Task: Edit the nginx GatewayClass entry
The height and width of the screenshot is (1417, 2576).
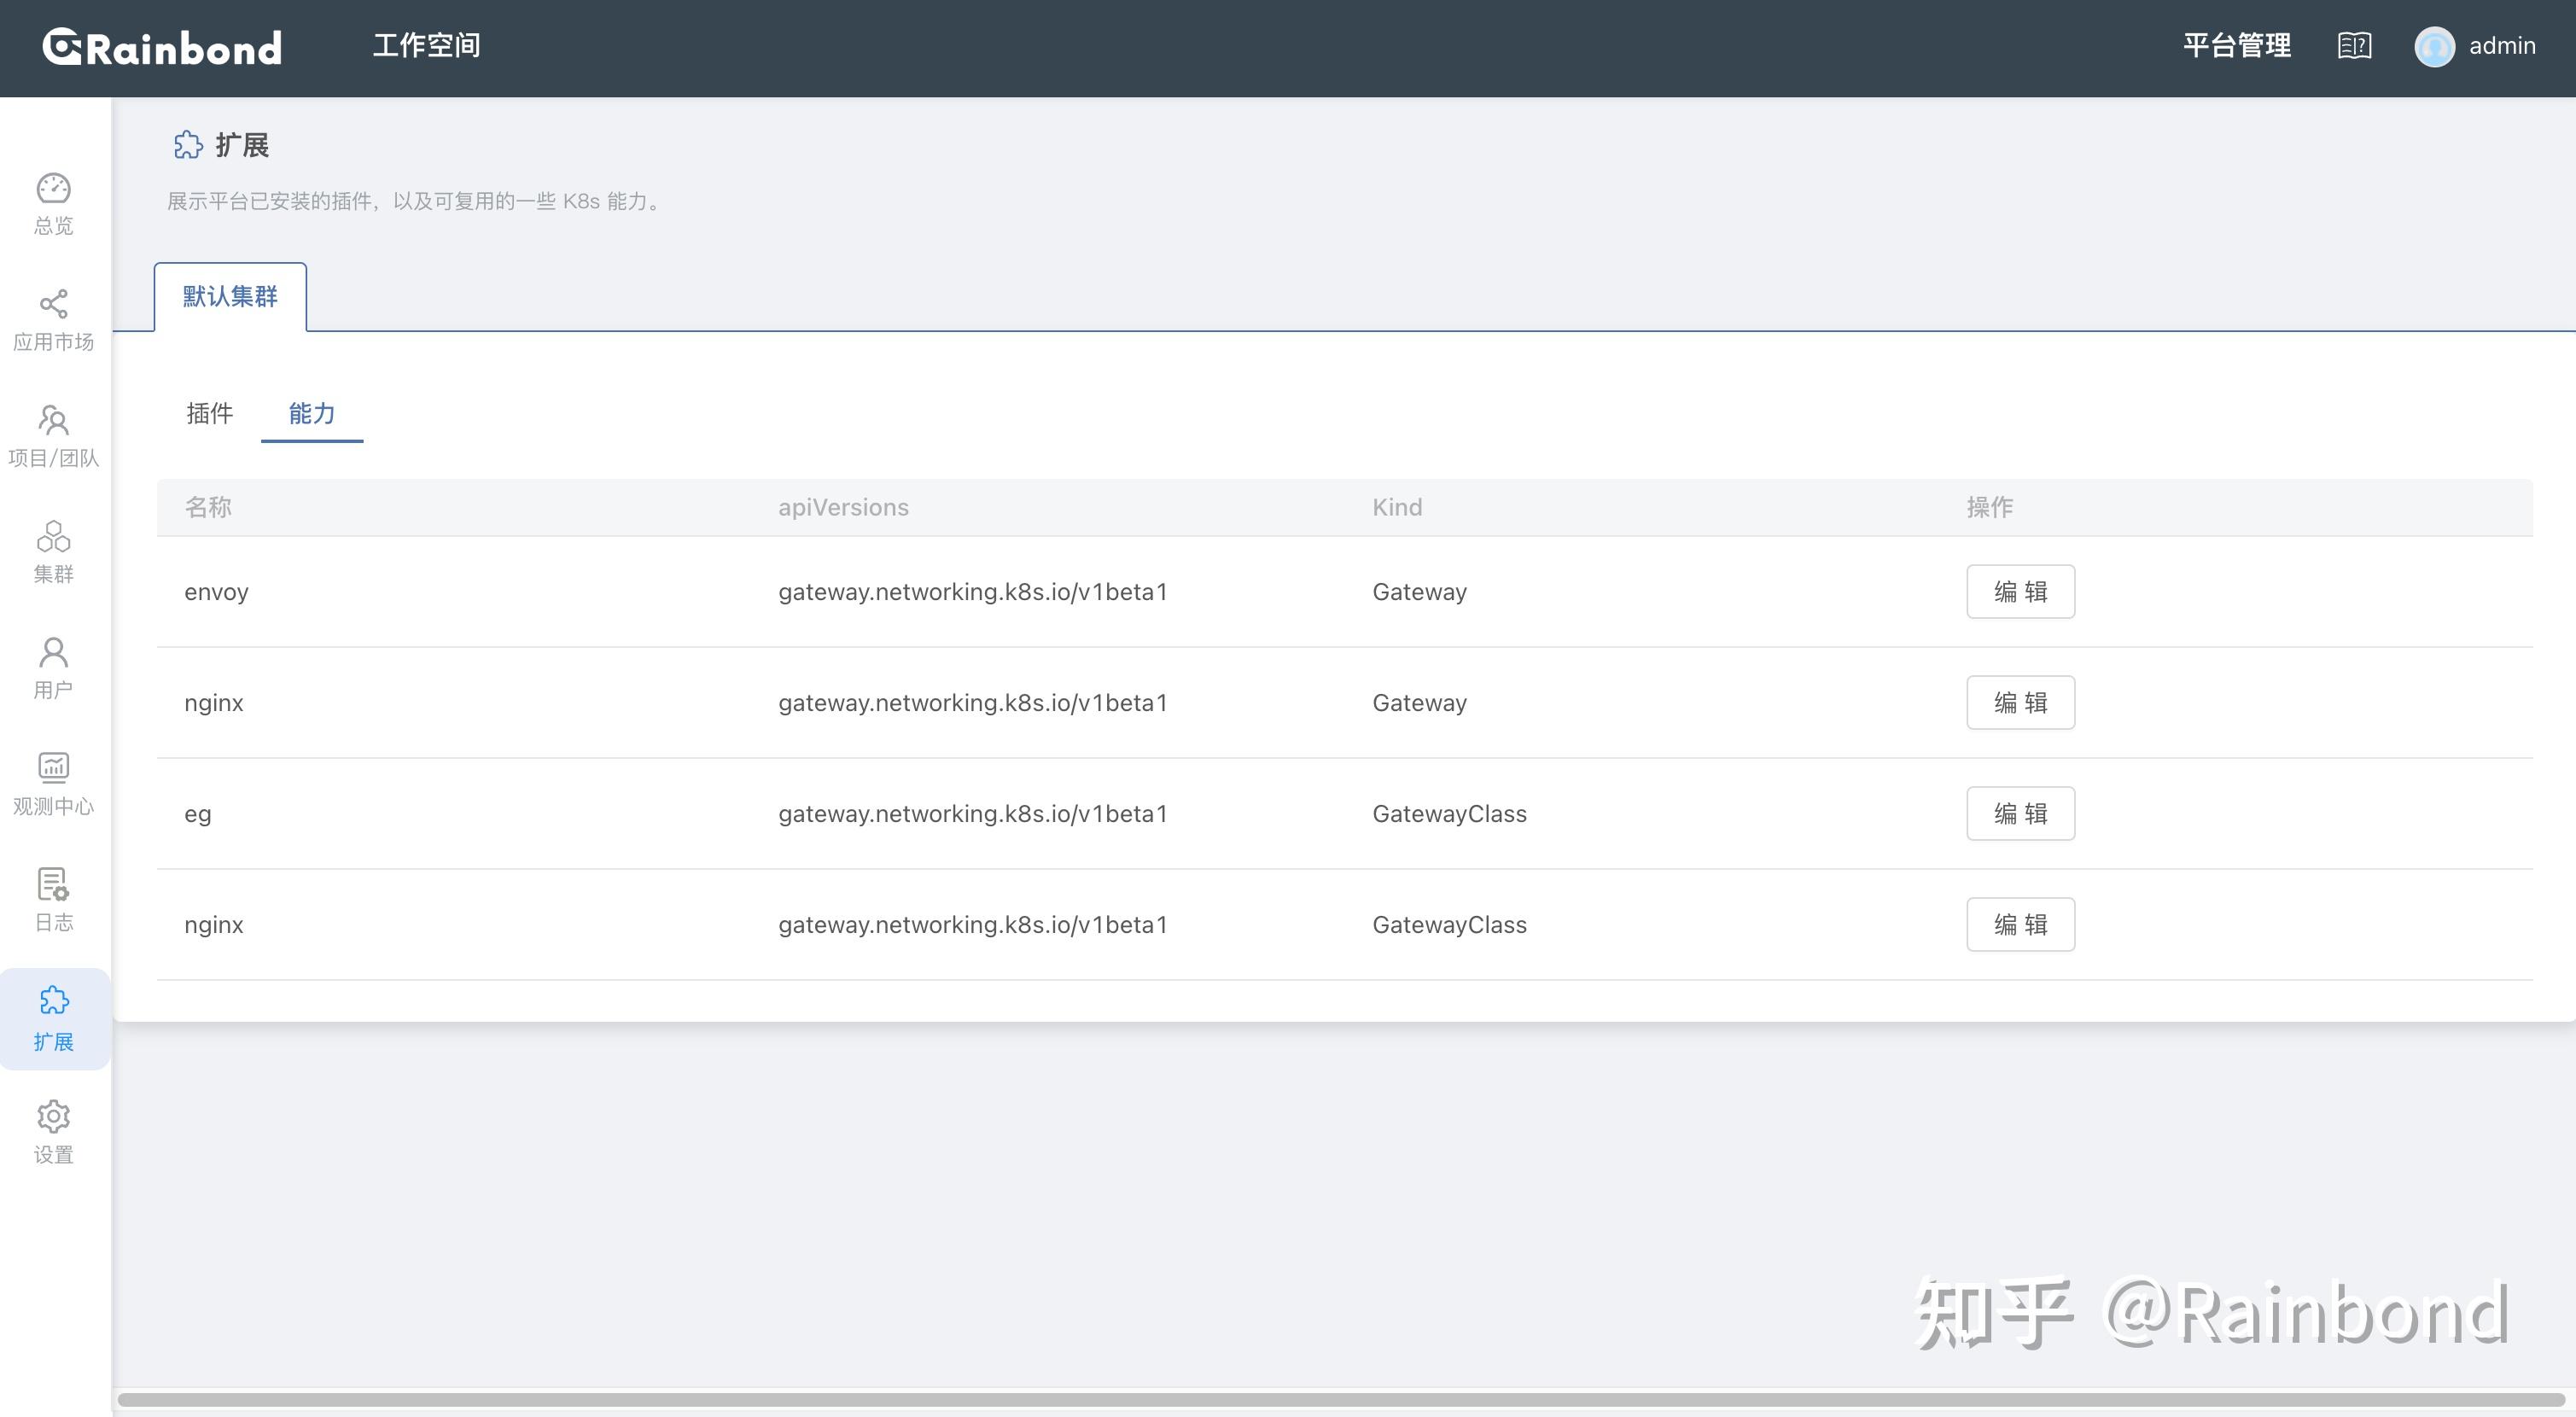Action: pyautogui.click(x=2020, y=924)
